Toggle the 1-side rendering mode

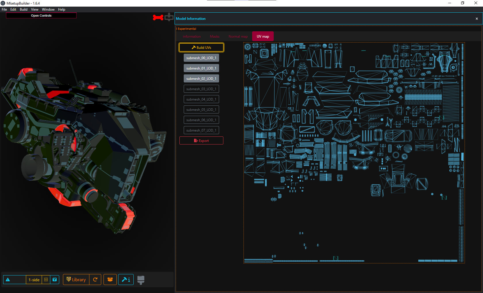34,279
